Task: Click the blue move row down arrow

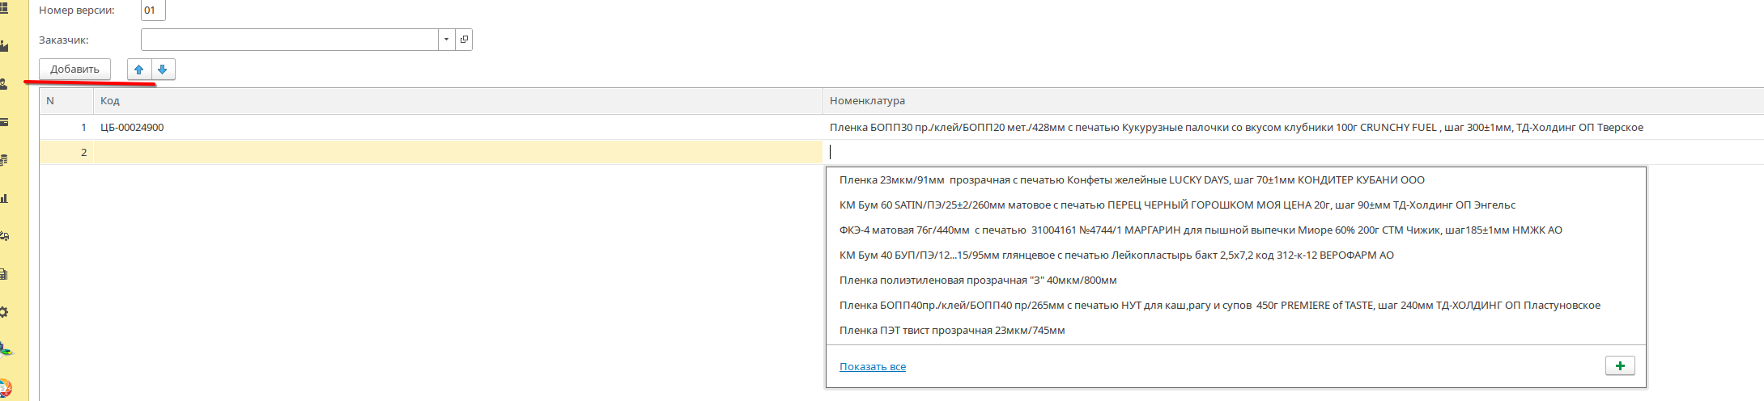Action: click(x=163, y=70)
